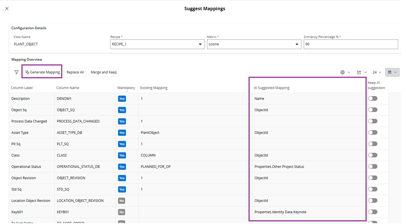Click the Keep AI suggestion column header
Screen dimensions: 406x224
(376, 85)
